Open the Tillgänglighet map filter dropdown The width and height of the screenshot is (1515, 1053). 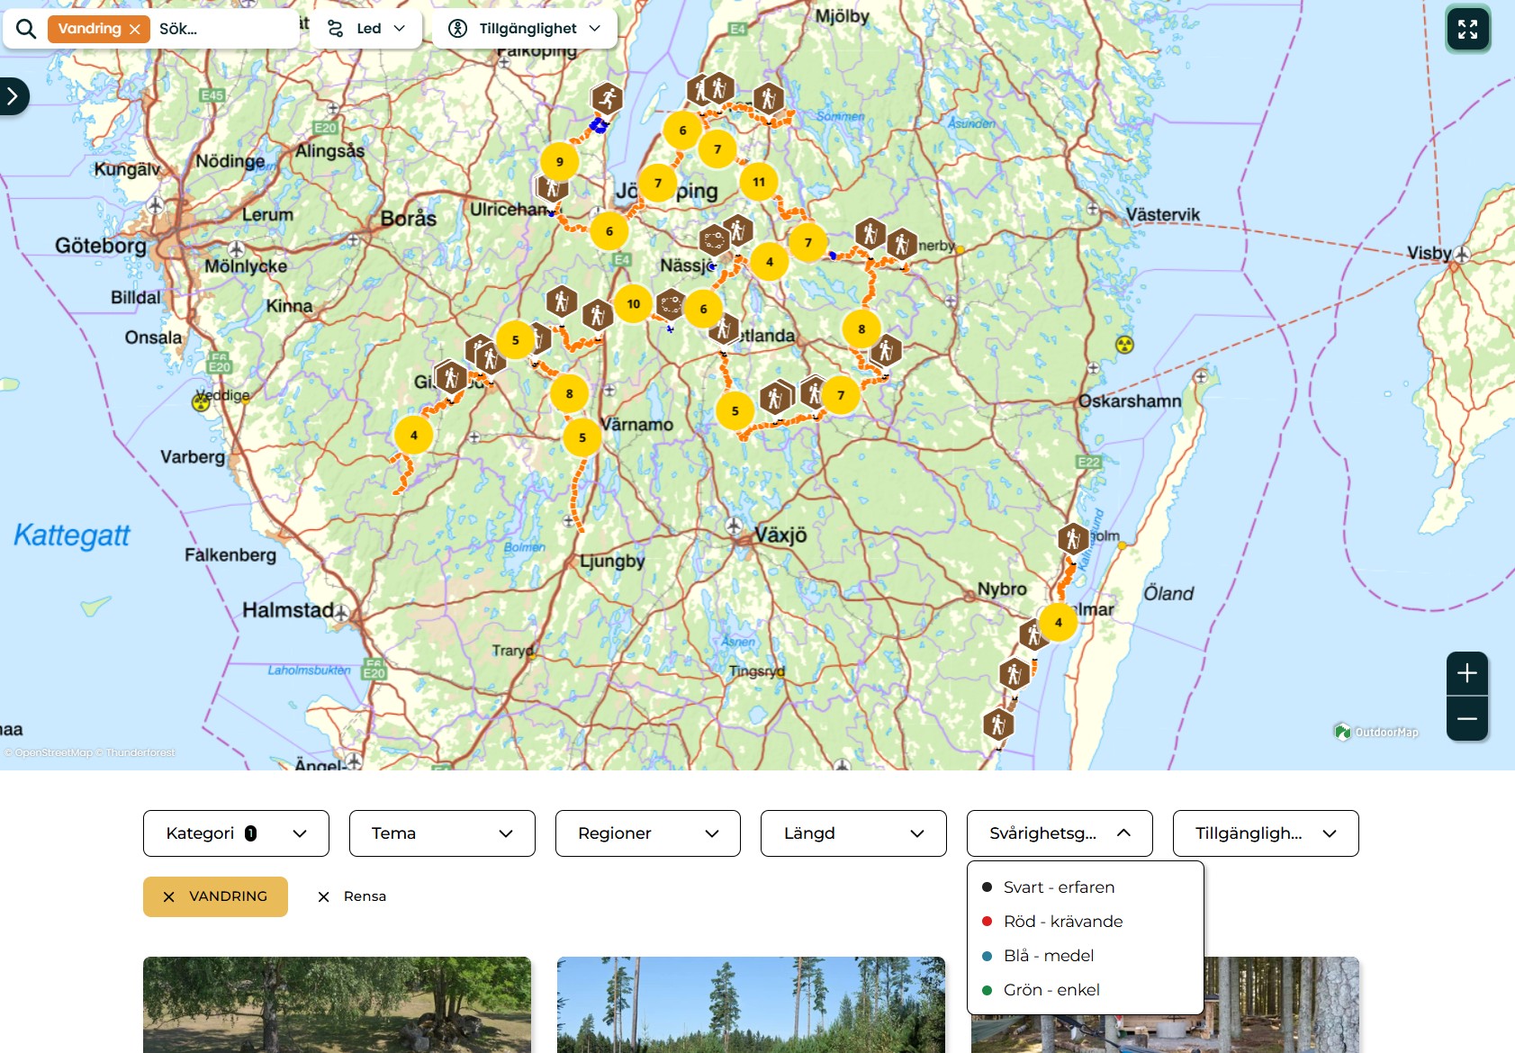[525, 29]
